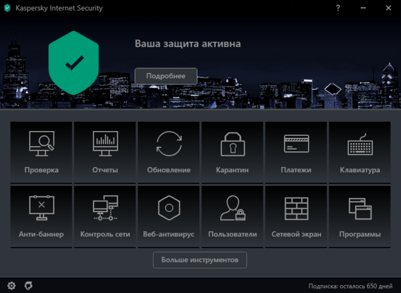Select the Пользователи parental control tile

tap(232, 216)
